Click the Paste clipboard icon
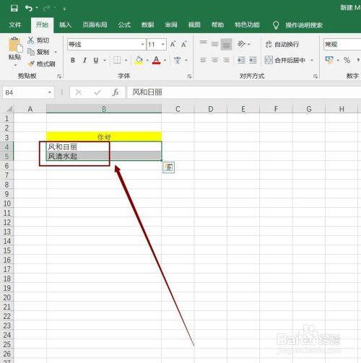The width and height of the screenshot is (361, 363). 15,45
